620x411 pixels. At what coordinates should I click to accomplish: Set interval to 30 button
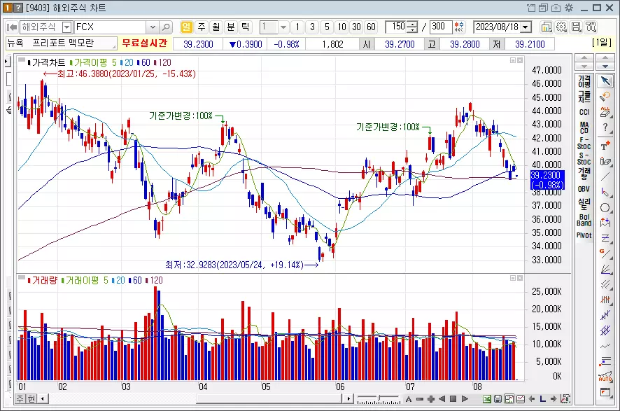357,27
